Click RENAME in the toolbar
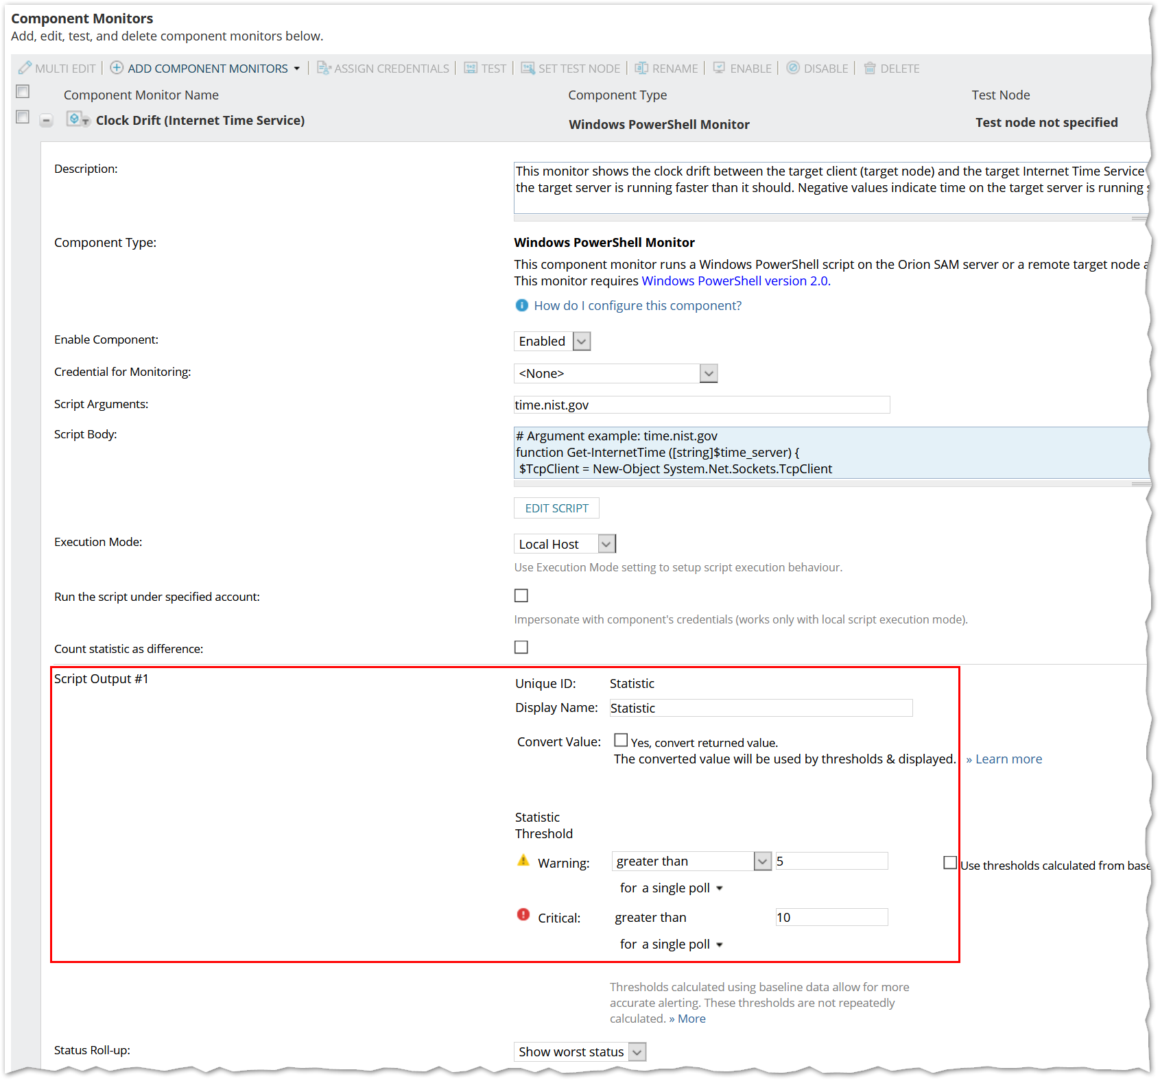 pyautogui.click(x=675, y=69)
